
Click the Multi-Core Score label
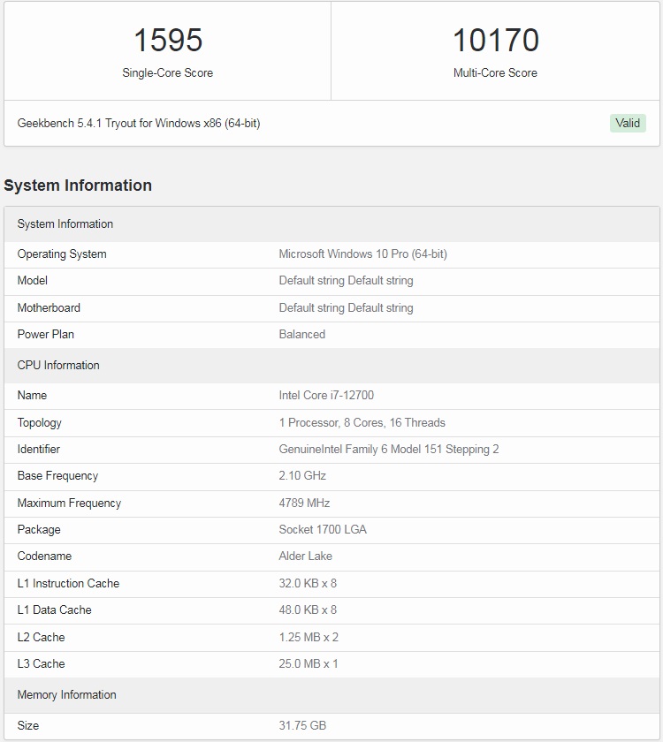[495, 73]
